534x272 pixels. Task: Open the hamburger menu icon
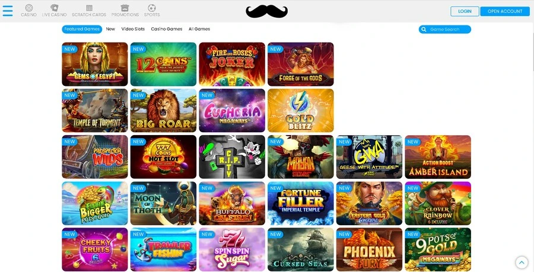click(x=8, y=11)
